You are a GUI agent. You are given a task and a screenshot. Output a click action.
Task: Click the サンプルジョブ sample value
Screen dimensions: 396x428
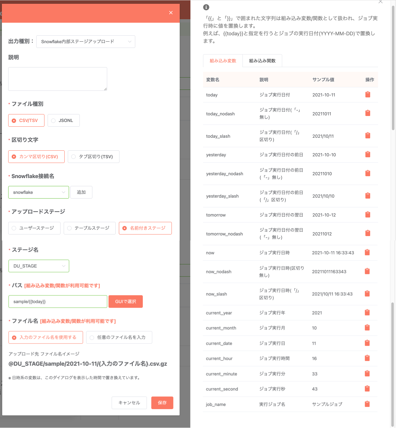(327, 404)
